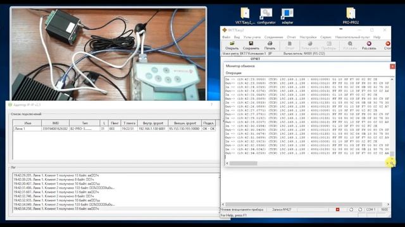Click the Операции label in monitor panel

pos(234,73)
